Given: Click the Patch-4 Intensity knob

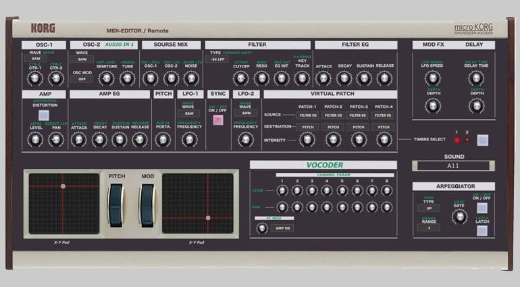Looking at the screenshot, I should point(384,140).
